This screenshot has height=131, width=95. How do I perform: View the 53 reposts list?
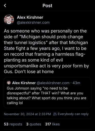coord(13,124)
